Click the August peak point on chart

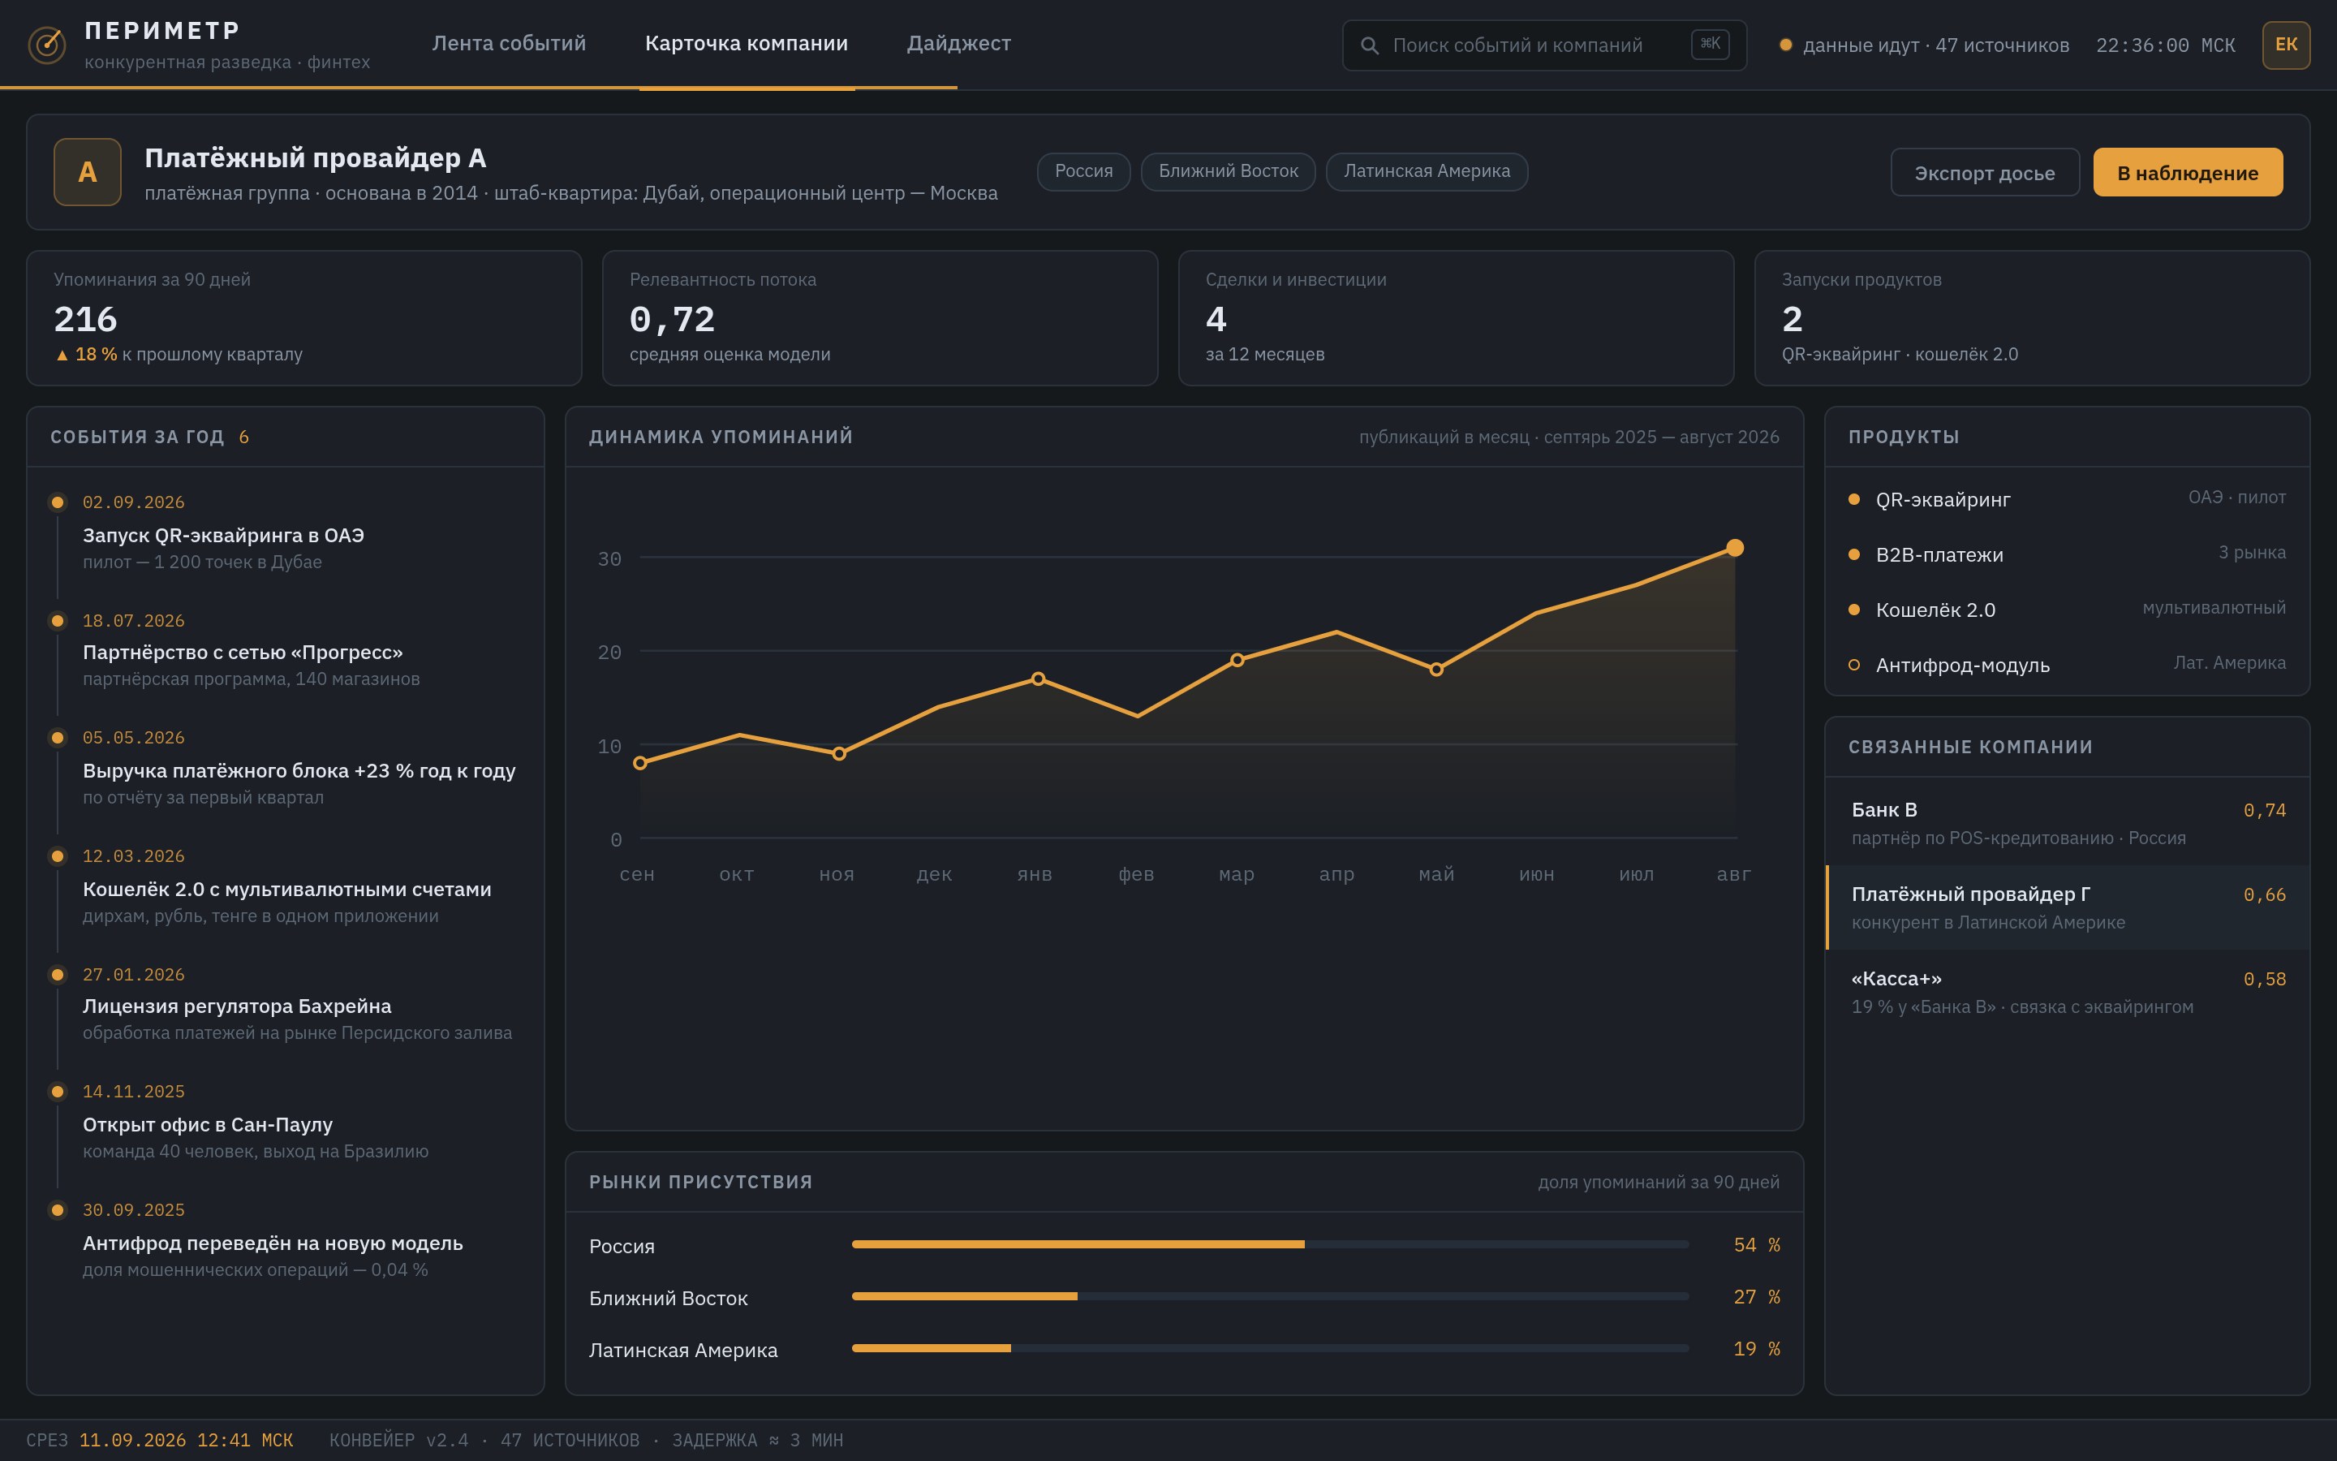click(x=1734, y=548)
